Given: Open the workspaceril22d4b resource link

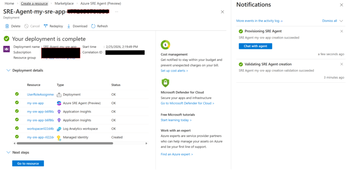Looking at the screenshot, I should coord(41,129).
